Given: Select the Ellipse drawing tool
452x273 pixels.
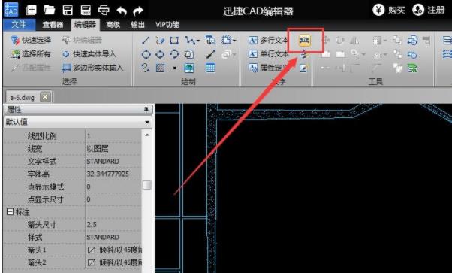Looking at the screenshot, I should (160, 54).
